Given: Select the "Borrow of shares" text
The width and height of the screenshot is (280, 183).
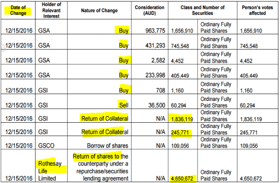Looking at the screenshot, I should (108, 145).
